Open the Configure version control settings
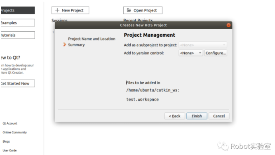 click(216, 53)
